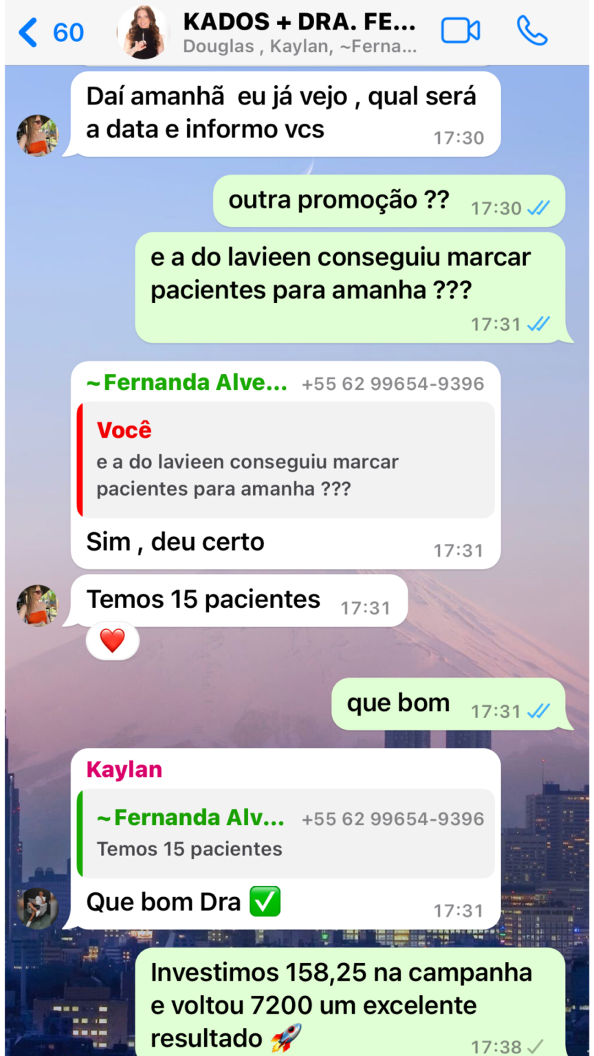Jump to quoted 'Temos 15 pacientes' in Kaylan's reply

coord(285,833)
